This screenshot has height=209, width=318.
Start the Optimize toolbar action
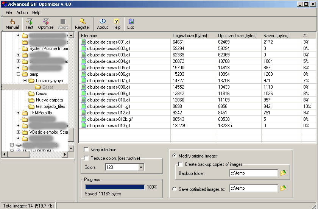(46, 24)
